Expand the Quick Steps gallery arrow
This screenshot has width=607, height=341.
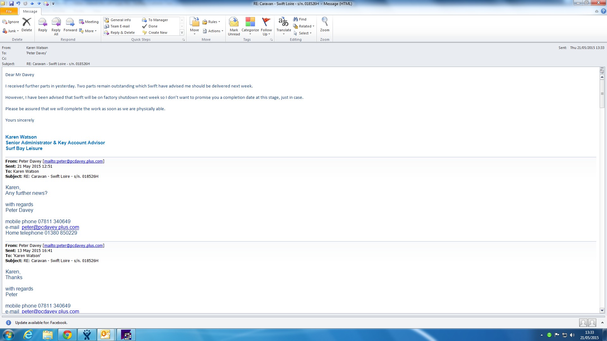[182, 33]
